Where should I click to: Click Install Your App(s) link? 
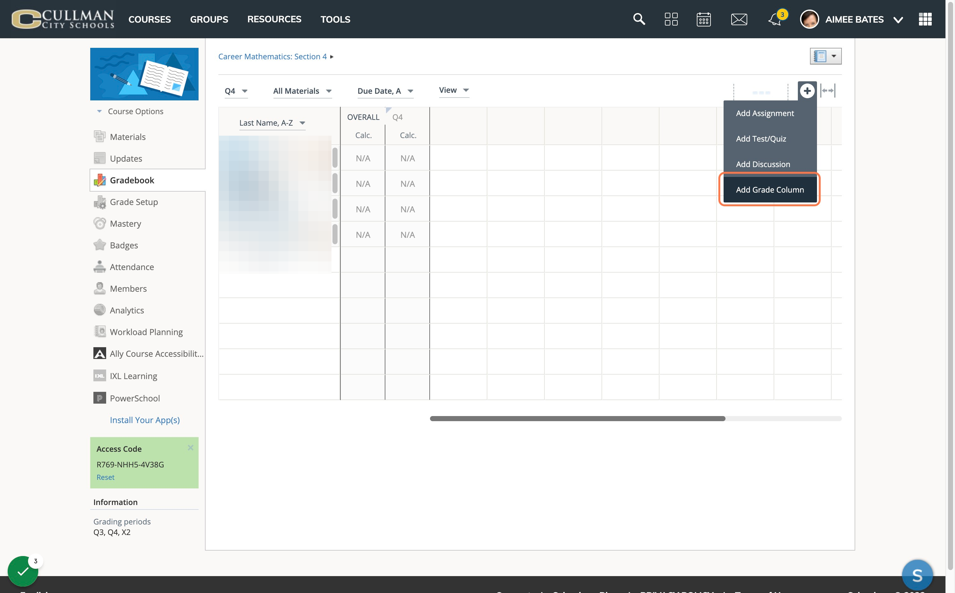click(145, 420)
